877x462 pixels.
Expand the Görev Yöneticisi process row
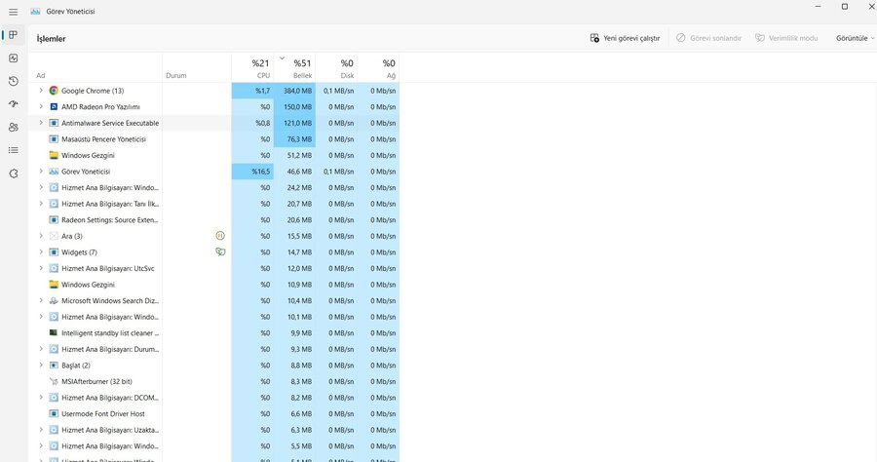40,172
